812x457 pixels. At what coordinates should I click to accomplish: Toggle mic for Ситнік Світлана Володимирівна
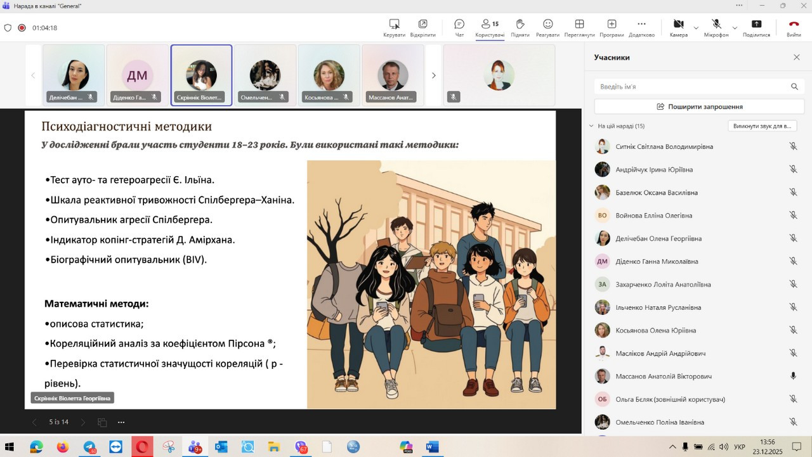pyautogui.click(x=793, y=146)
